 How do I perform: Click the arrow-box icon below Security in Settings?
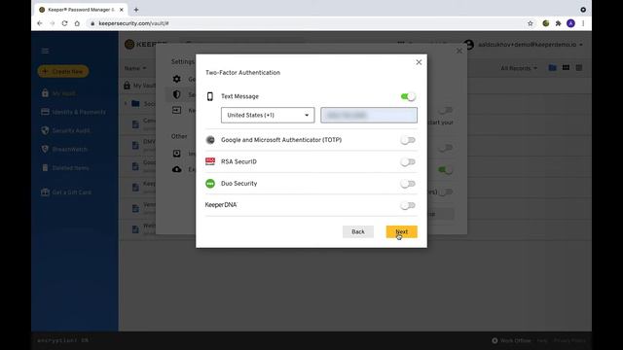(177, 110)
